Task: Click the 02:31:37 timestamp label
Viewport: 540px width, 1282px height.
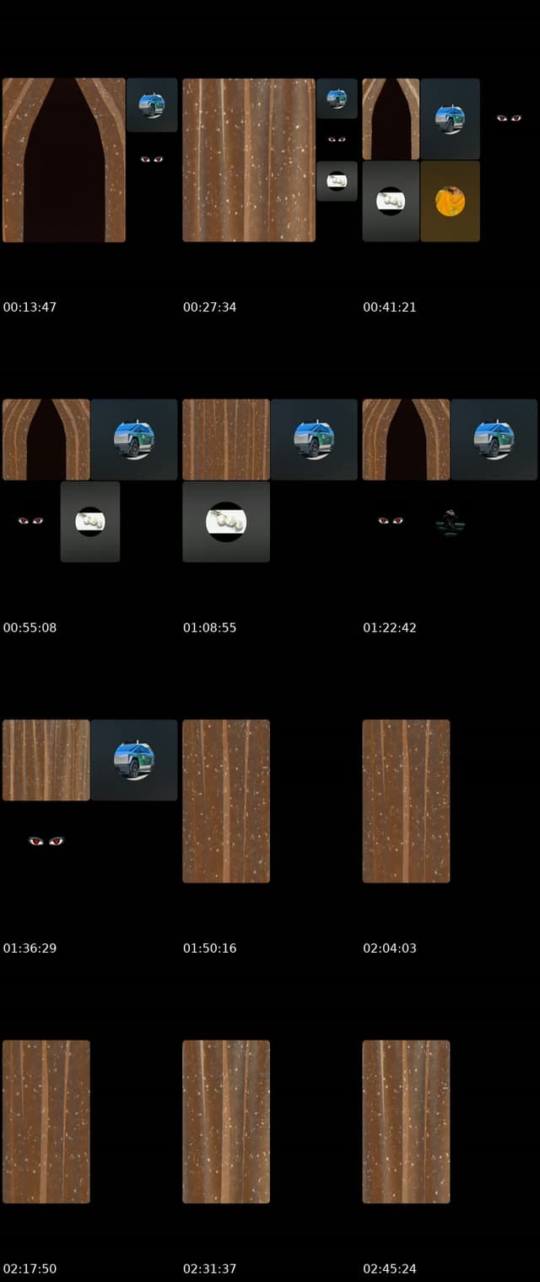Action: pyautogui.click(x=209, y=1268)
